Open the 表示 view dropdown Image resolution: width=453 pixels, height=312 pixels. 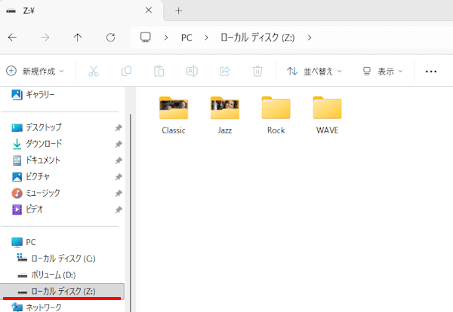click(382, 71)
